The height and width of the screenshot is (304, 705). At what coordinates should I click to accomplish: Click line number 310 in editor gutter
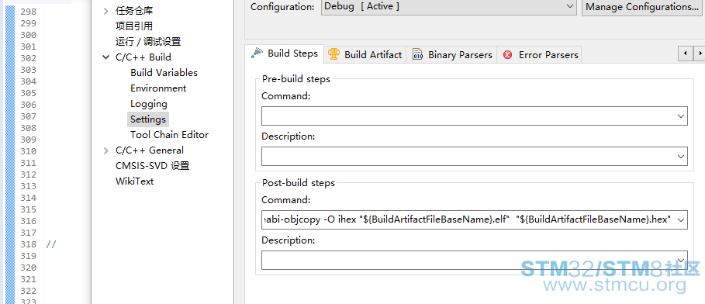pyautogui.click(x=29, y=151)
